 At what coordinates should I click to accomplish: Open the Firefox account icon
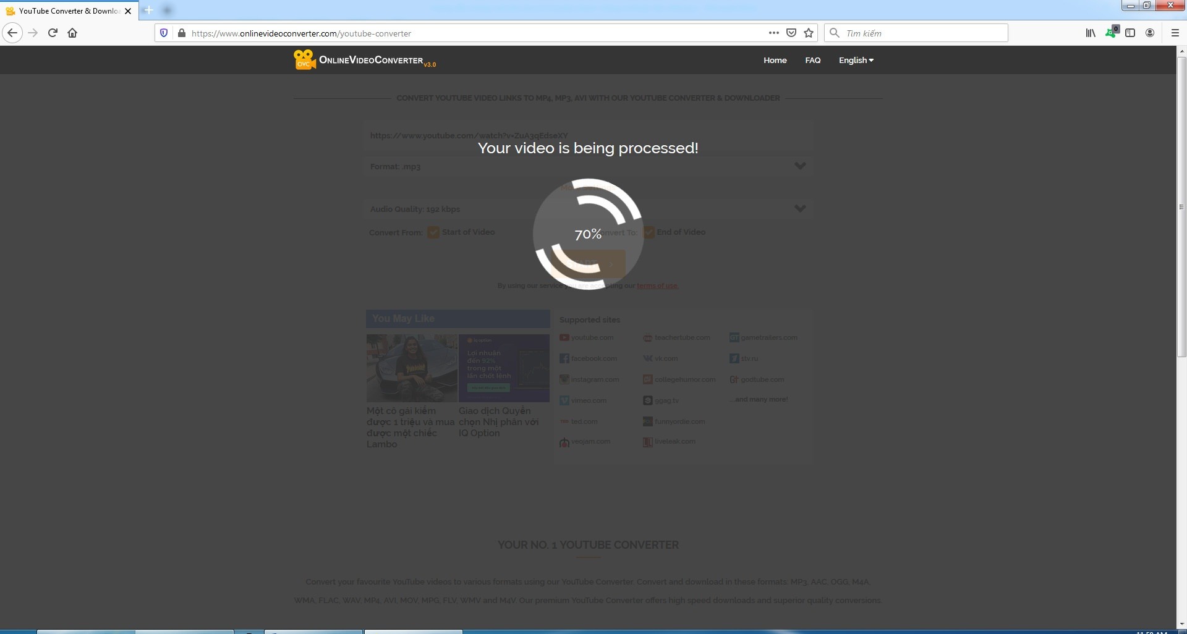1150,33
